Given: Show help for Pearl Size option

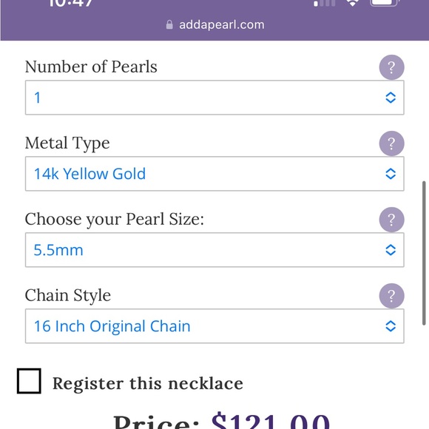Looking at the screenshot, I should coord(391,220).
